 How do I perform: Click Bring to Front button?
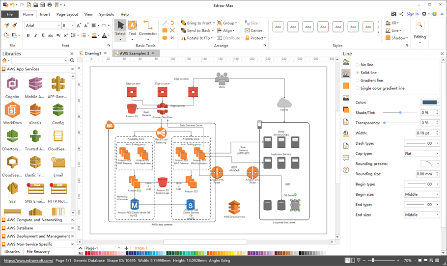tap(199, 23)
